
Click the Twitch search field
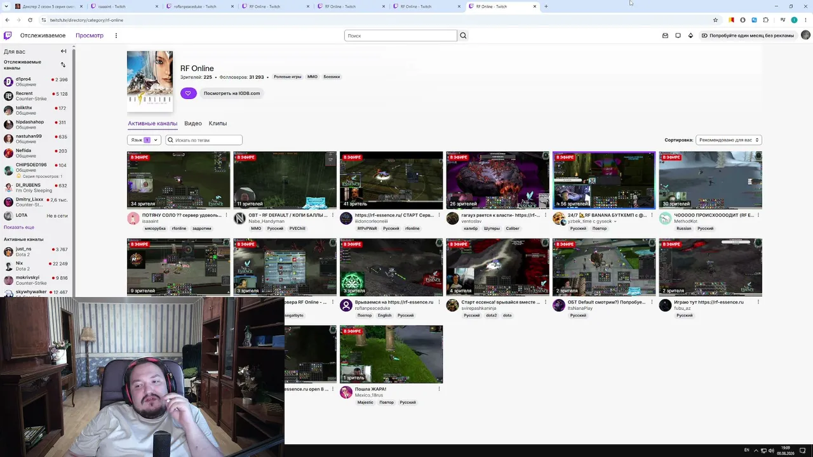[x=400, y=36]
